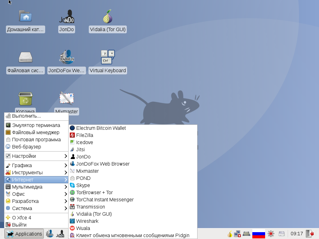Click the logout door icon in panel
Image resolution: width=319 pixels, height=239 pixels.
pyautogui.click(x=310, y=234)
